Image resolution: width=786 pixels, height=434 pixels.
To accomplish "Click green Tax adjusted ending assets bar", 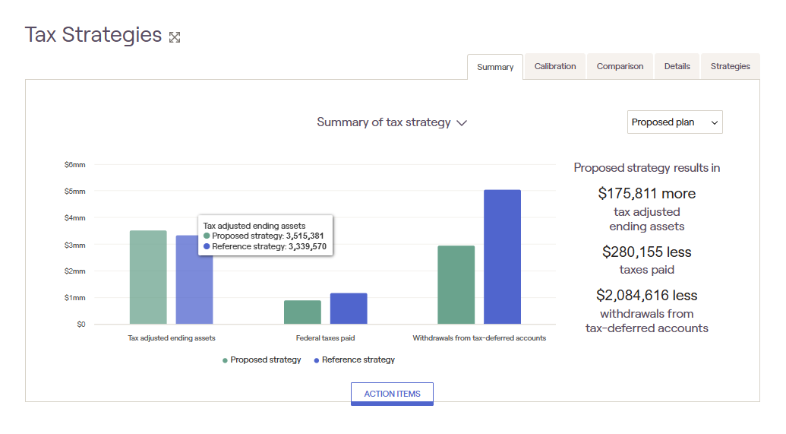I will pyautogui.click(x=148, y=277).
